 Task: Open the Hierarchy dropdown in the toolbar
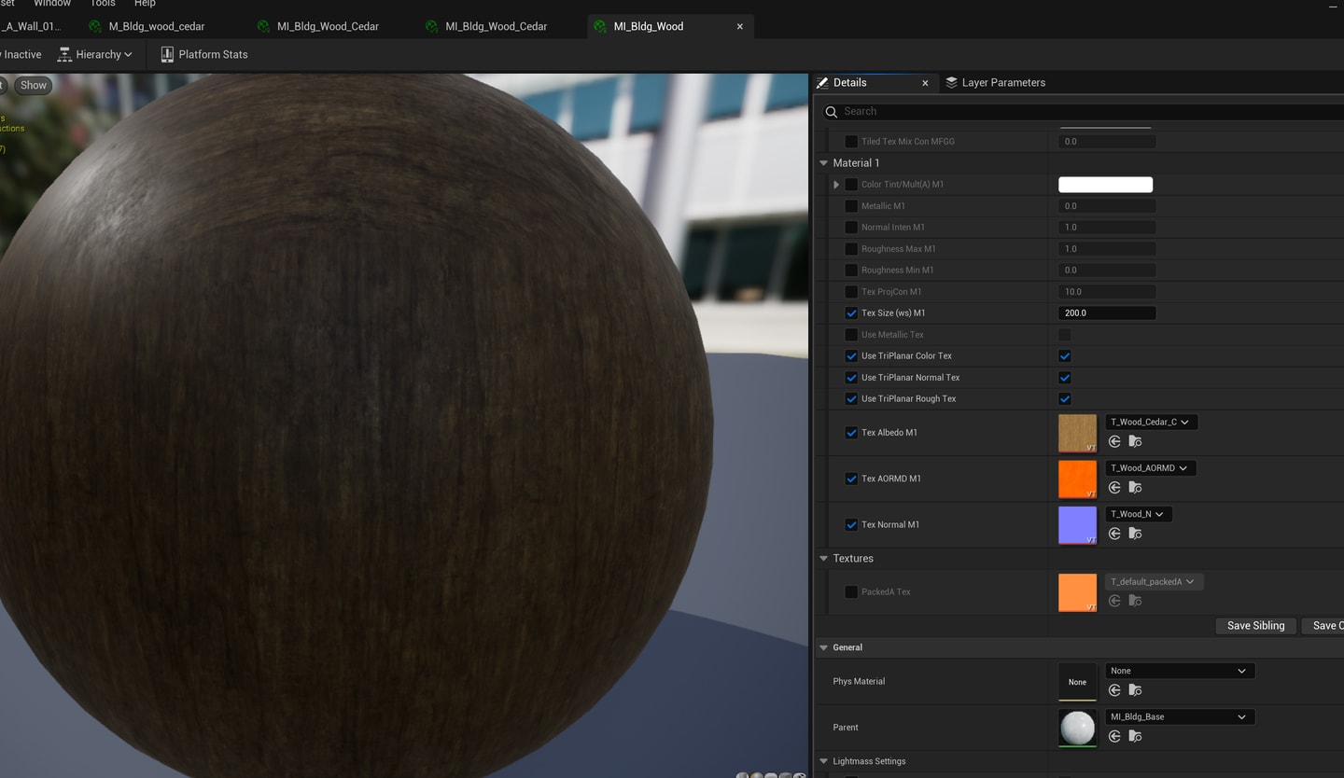click(95, 54)
